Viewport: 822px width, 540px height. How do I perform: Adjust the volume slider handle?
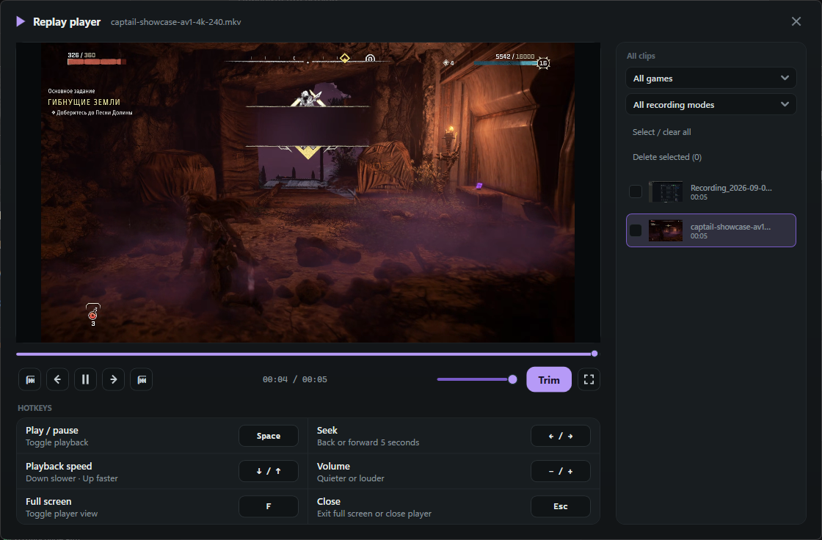pyautogui.click(x=513, y=379)
